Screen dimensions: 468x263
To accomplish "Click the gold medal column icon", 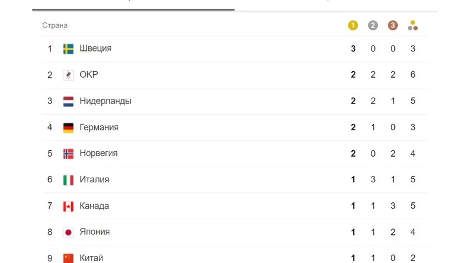I will click(353, 25).
